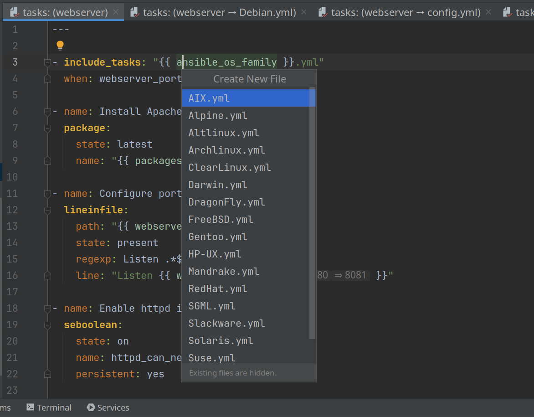Screen dimensions: 534x417
Task: Click the '---' document start on line 1
Action: pos(61,30)
